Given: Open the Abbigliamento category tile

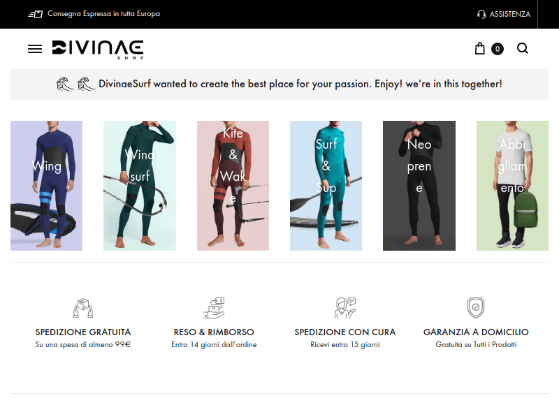Looking at the screenshot, I should pos(512,186).
